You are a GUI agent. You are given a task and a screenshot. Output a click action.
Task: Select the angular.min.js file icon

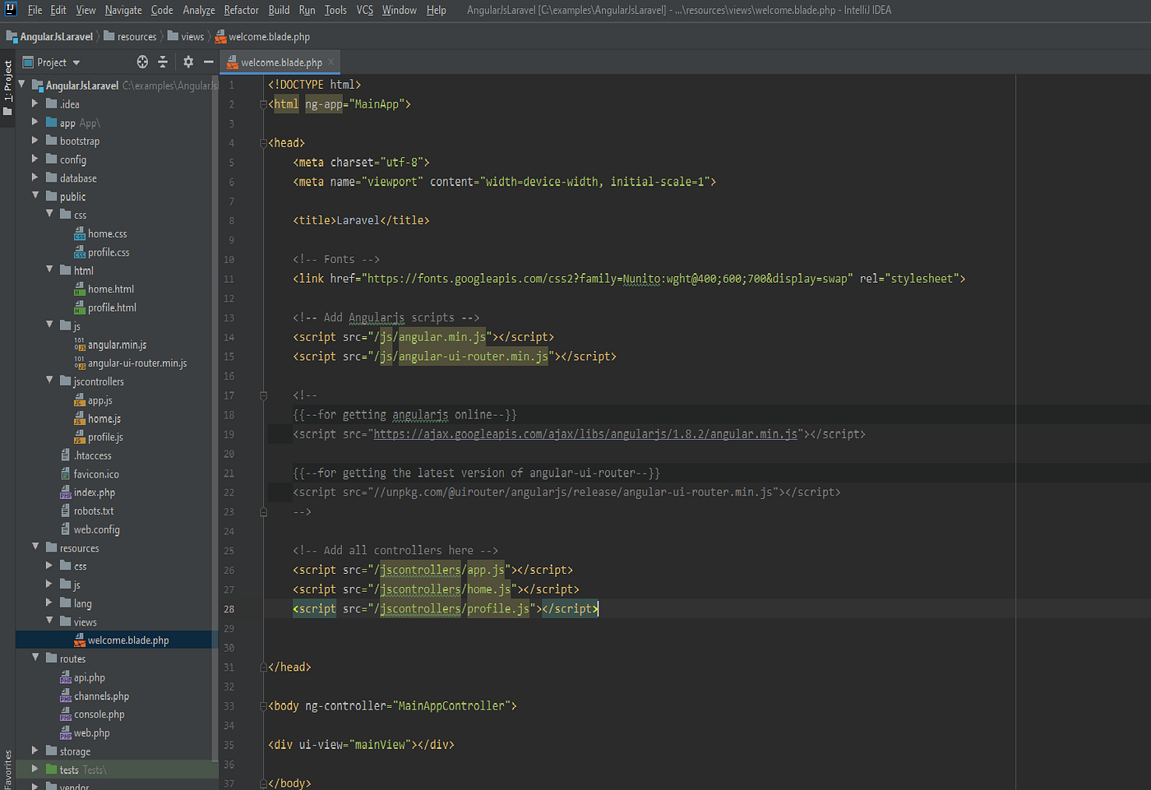pos(80,344)
